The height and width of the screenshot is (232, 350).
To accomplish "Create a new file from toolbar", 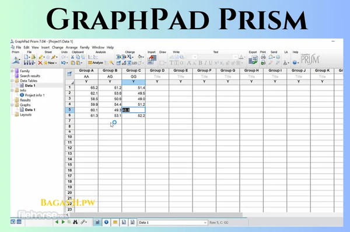I will [26, 57].
